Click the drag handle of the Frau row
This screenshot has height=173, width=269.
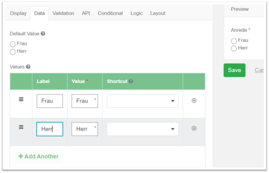pyautogui.click(x=21, y=99)
